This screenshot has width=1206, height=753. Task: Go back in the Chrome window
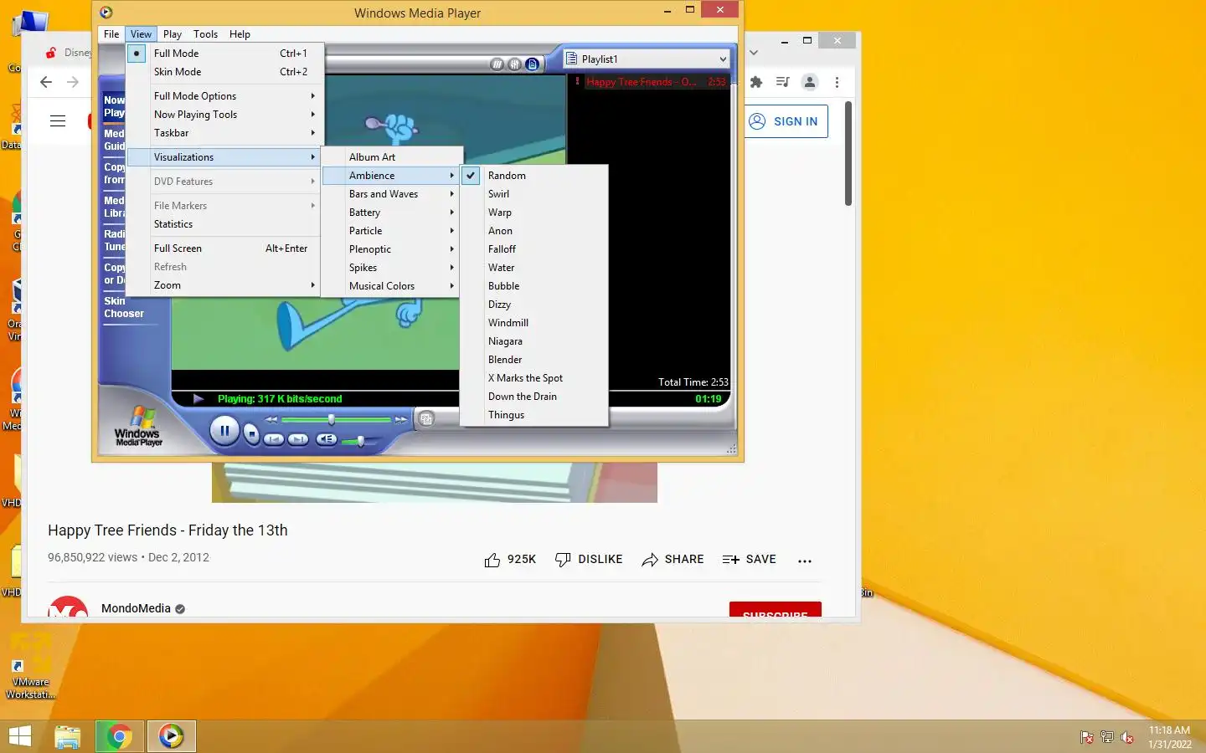(46, 82)
